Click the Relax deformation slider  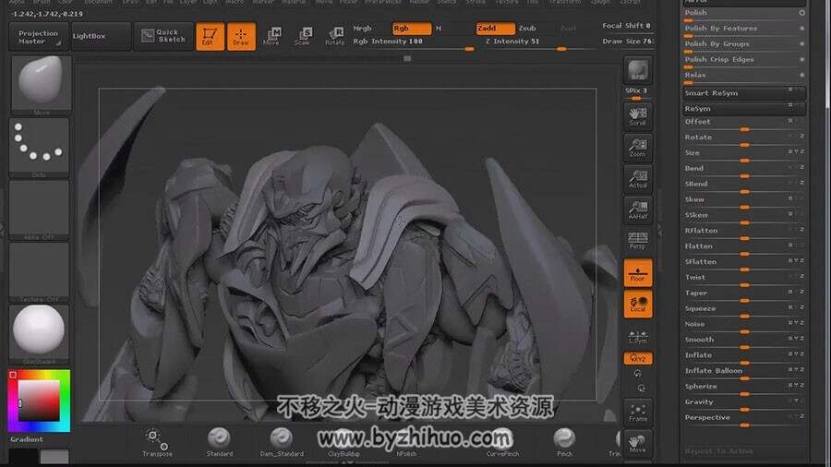point(744,77)
